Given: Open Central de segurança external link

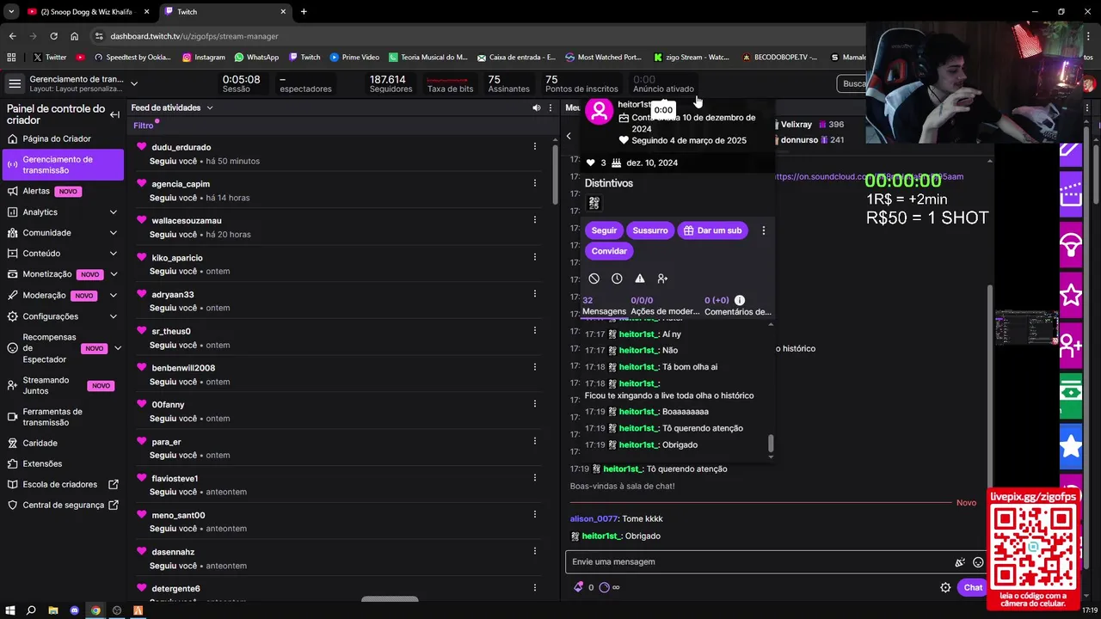Looking at the screenshot, I should 63,505.
